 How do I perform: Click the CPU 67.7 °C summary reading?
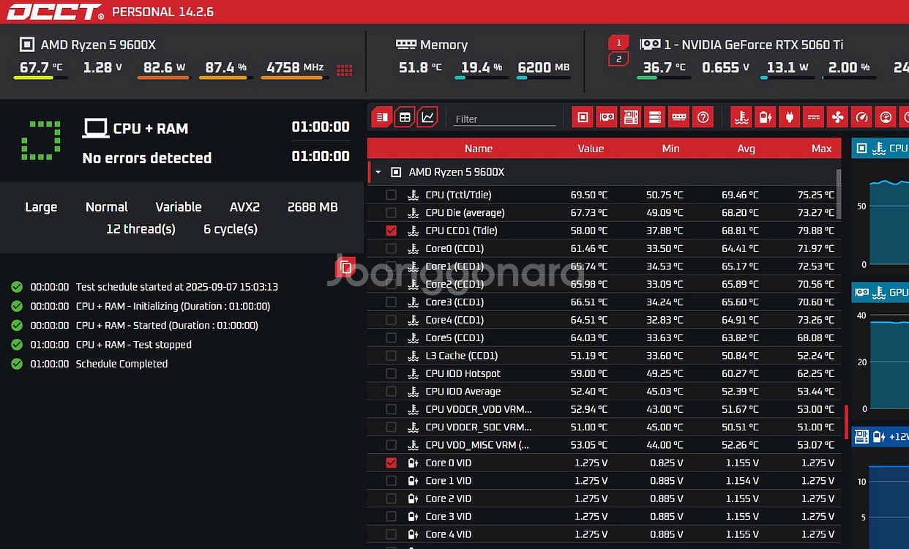tap(41, 67)
